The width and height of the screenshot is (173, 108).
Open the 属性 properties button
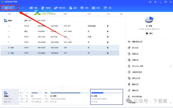(149, 33)
